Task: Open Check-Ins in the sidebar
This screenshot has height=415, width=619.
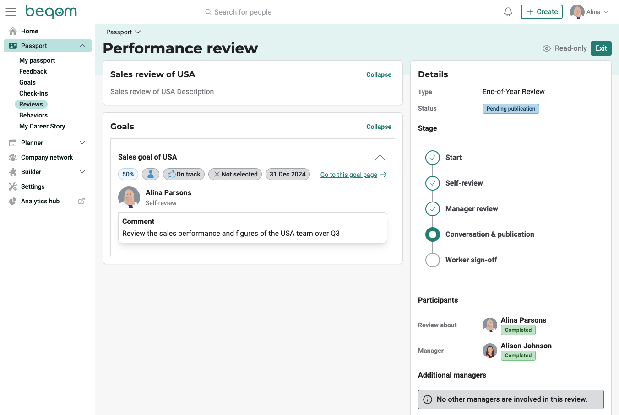Action: (x=33, y=93)
